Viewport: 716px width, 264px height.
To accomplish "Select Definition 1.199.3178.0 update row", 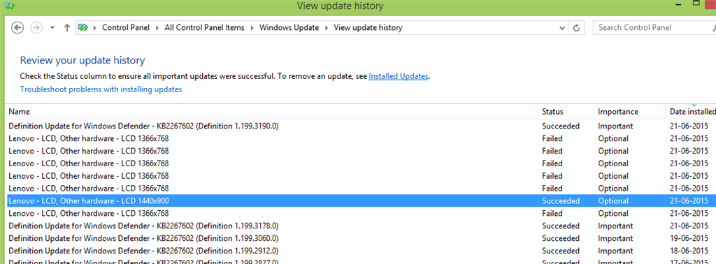I will [361, 226].
